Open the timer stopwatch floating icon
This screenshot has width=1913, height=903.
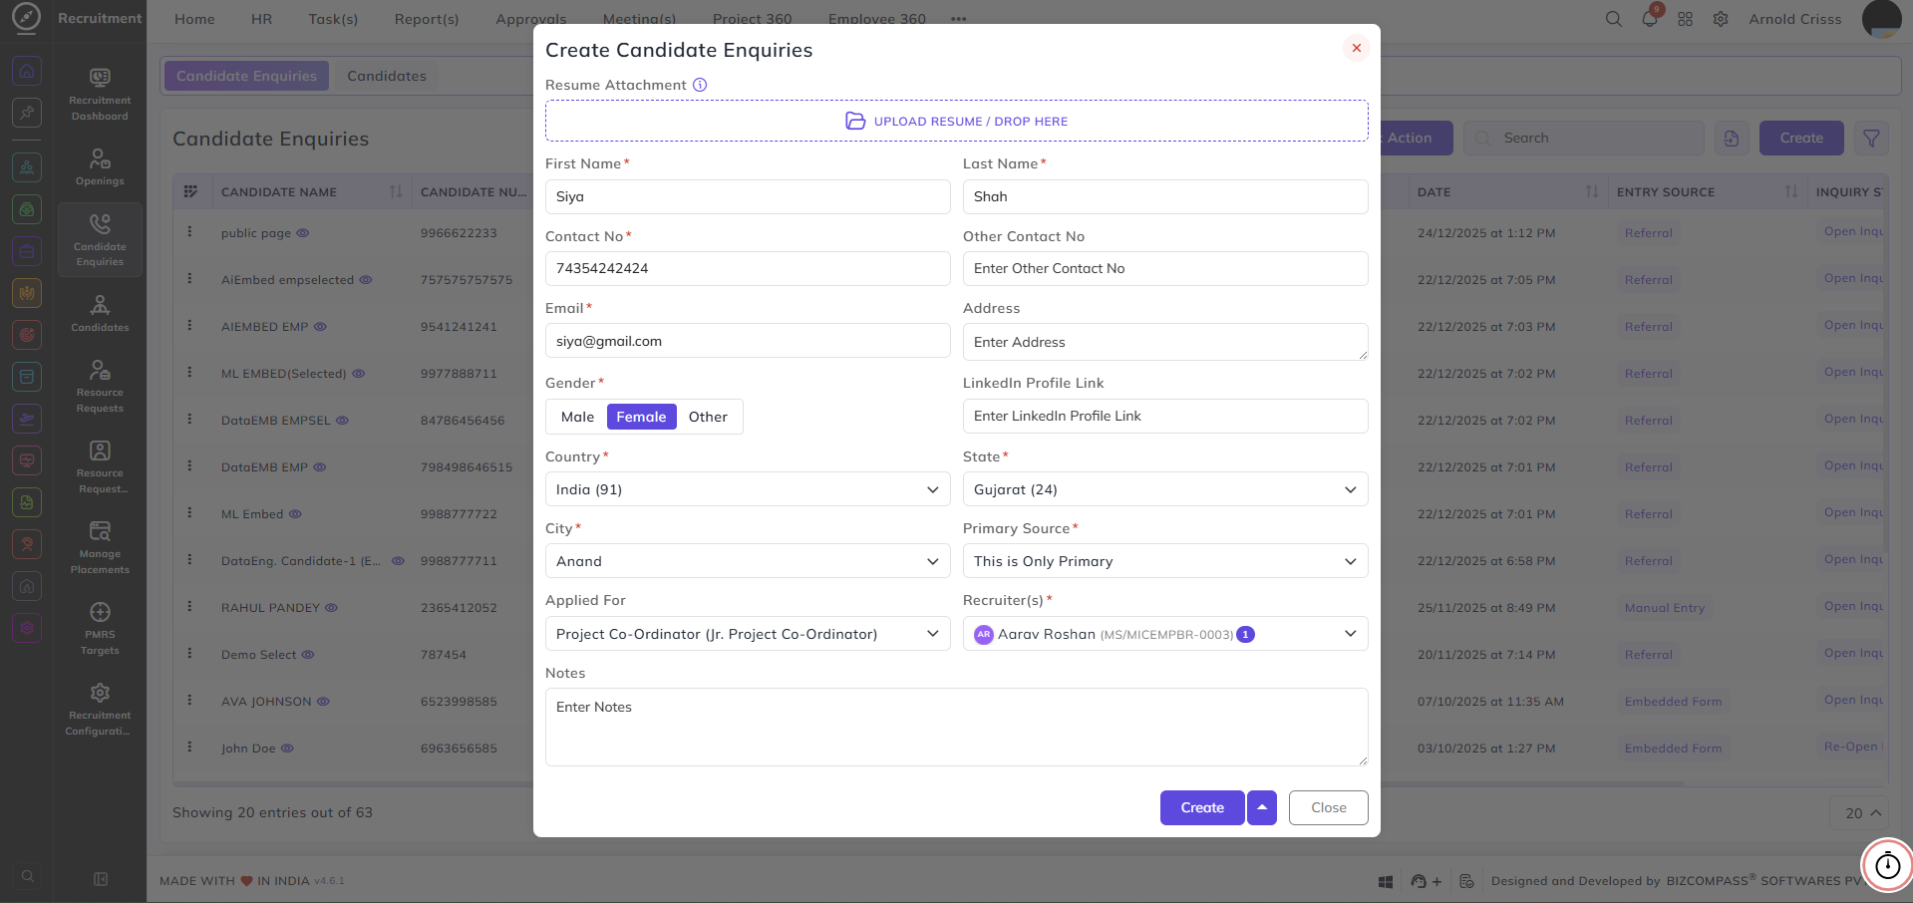pyautogui.click(x=1887, y=865)
